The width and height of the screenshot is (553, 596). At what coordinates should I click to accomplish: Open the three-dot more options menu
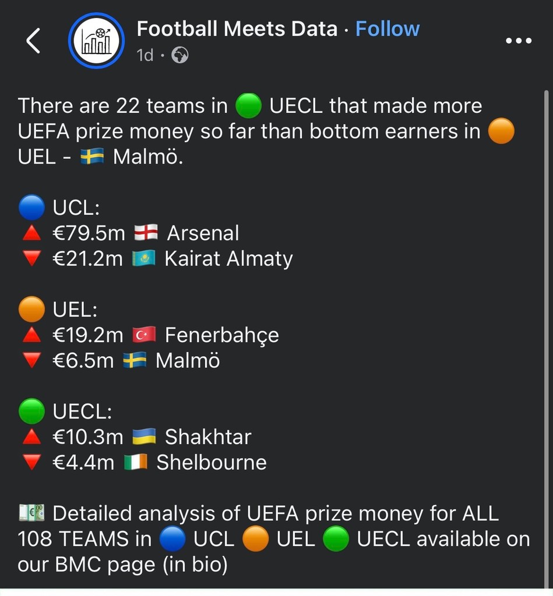point(518,41)
